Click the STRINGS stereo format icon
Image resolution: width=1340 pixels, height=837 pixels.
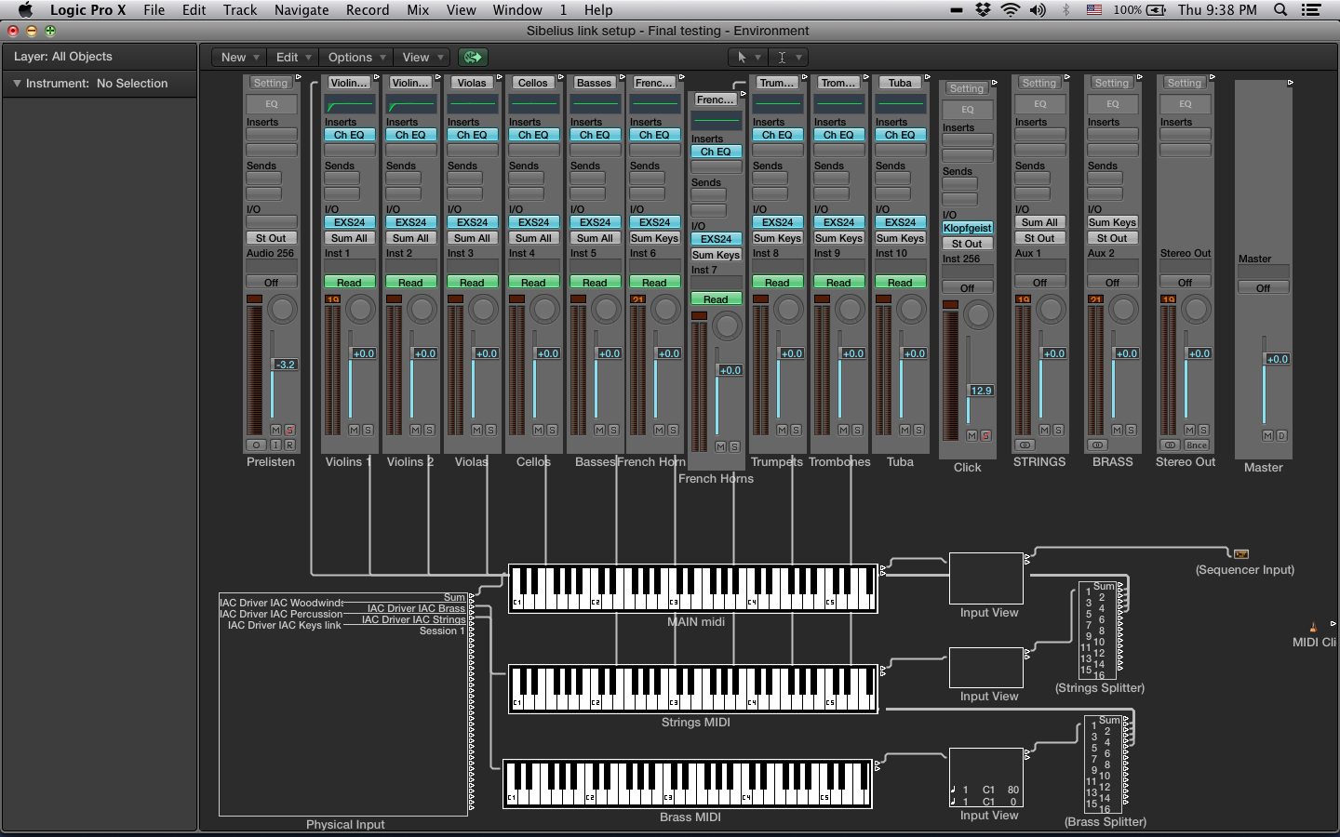tap(1025, 445)
